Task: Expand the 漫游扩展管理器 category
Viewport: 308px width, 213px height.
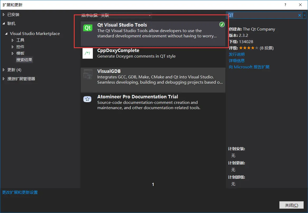Action: (3, 79)
